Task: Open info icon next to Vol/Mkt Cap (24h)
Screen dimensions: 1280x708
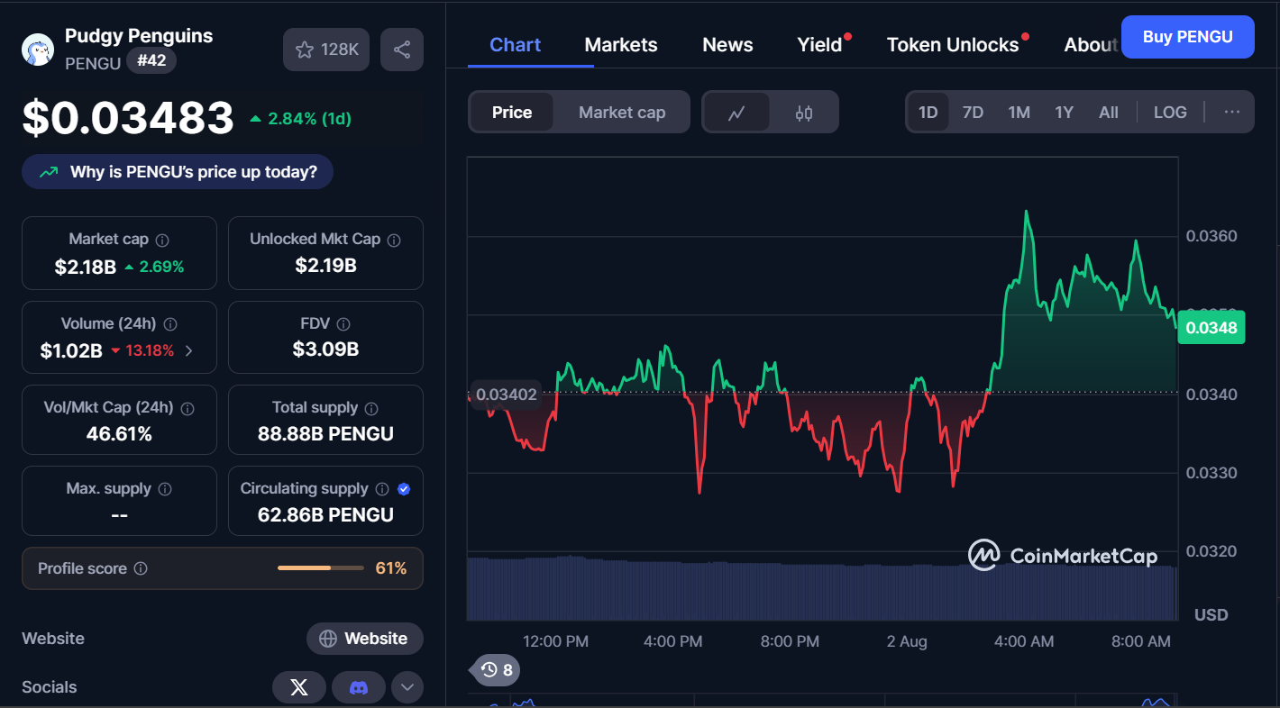Action: pyautogui.click(x=187, y=408)
